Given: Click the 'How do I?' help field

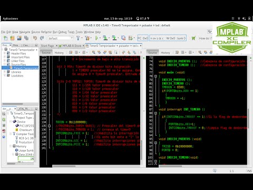Looking at the screenshot, I should 206,38.
